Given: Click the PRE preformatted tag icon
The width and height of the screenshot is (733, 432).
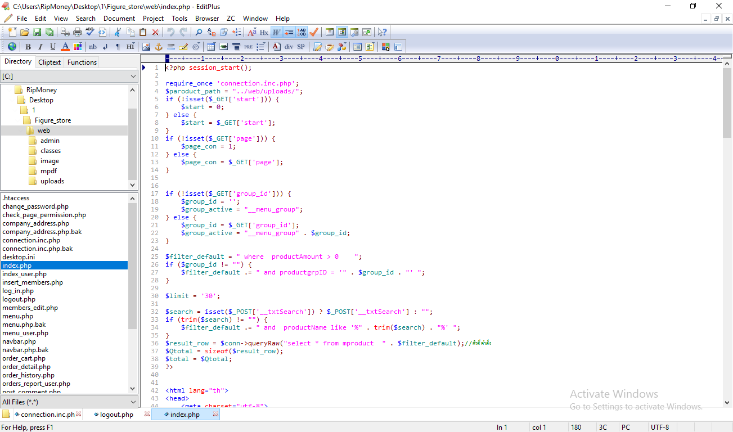Looking at the screenshot, I should (248, 47).
